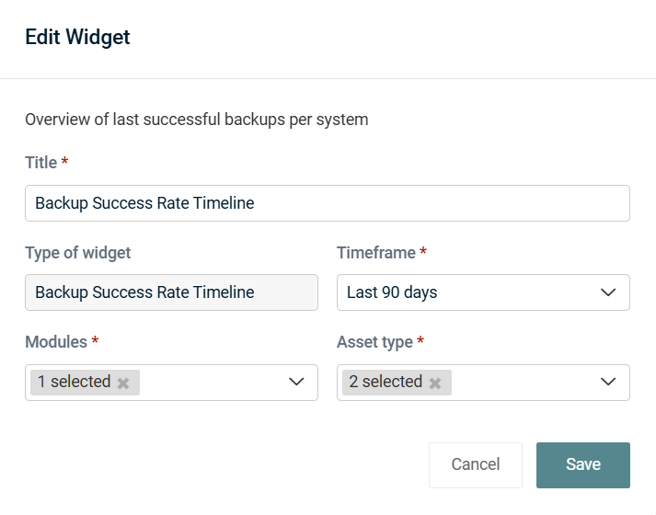Select the disabled Type of widget field
The width and height of the screenshot is (656, 515).
tap(171, 292)
